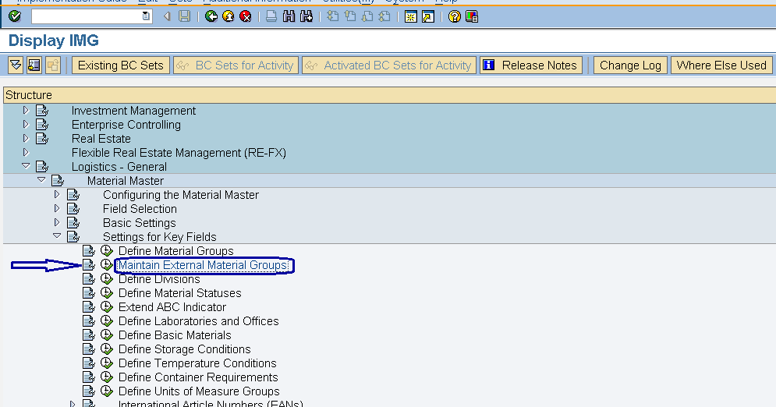Click the Expand All subtree icon left of Existing BC Sets
Screen dimensions: 776x407
(16, 65)
